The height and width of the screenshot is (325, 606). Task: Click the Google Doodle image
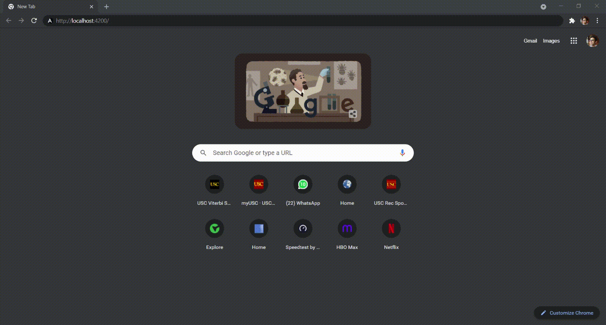click(x=303, y=91)
